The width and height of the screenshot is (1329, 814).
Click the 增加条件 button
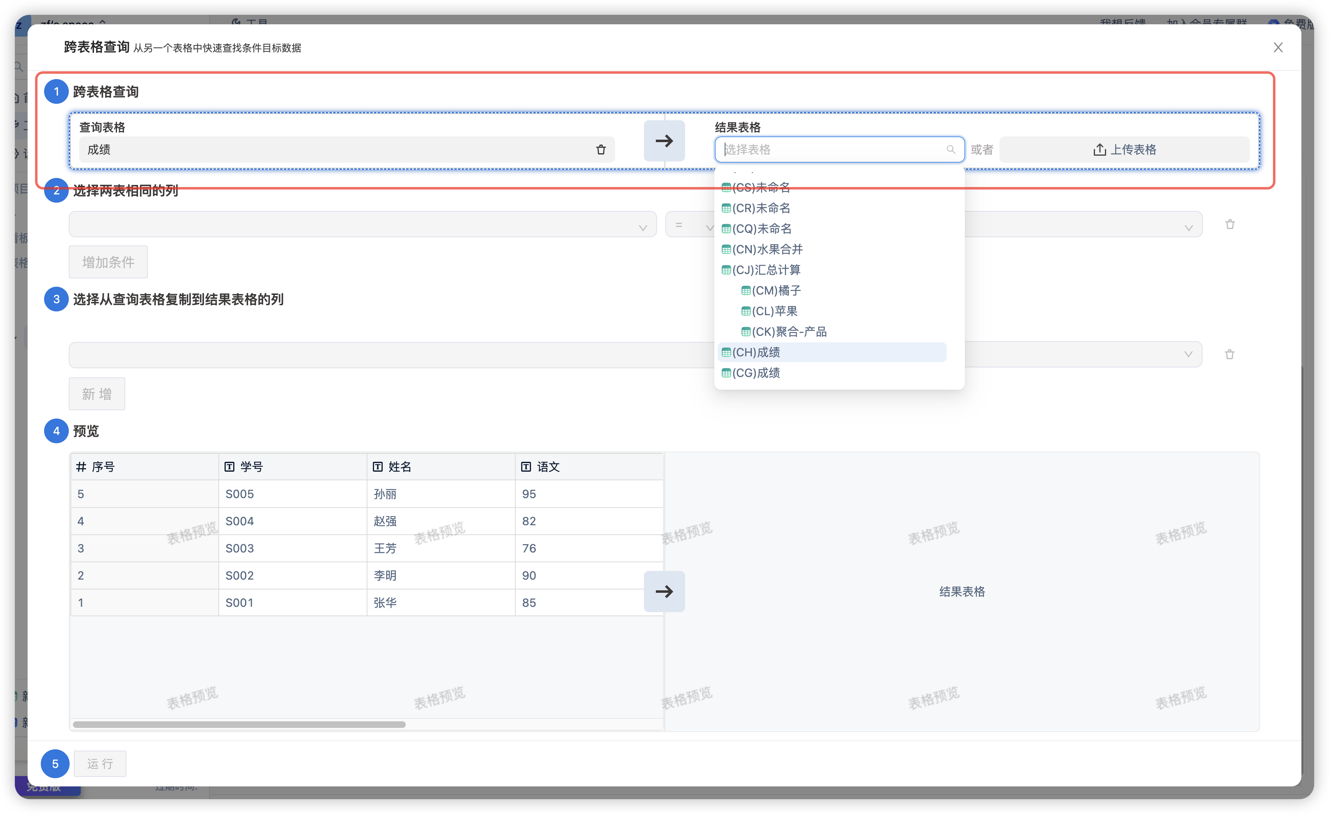pos(108,262)
